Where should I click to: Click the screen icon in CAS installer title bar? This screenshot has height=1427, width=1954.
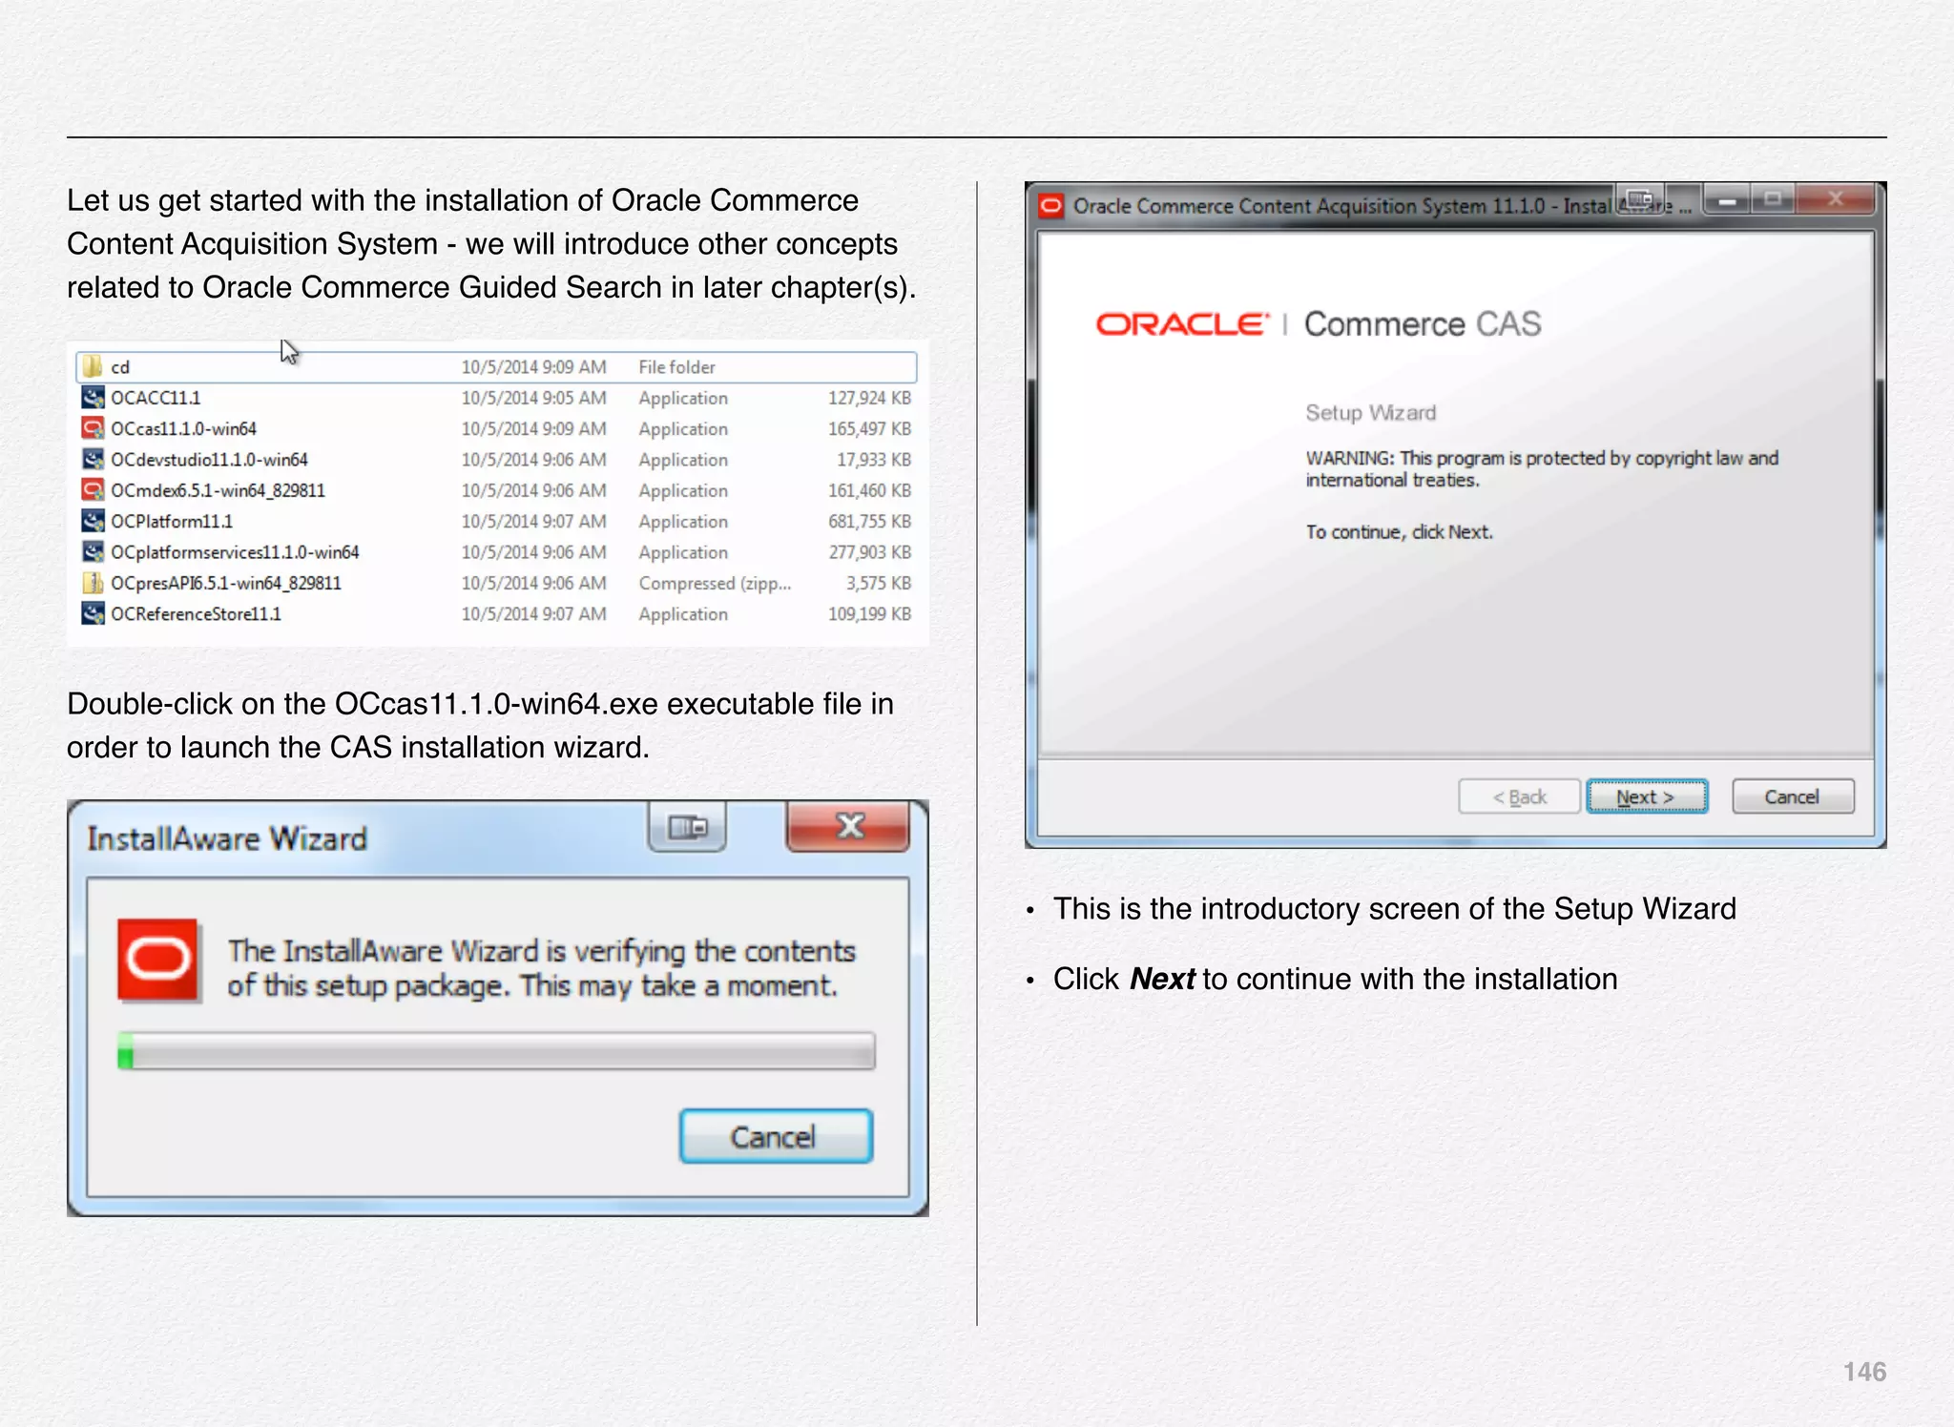[x=1640, y=199]
